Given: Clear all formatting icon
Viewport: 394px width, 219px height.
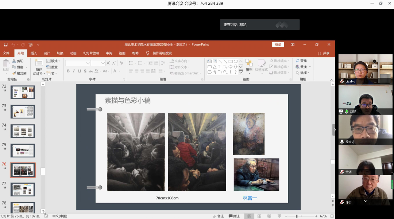Looking at the screenshot, I should coord(121,63).
